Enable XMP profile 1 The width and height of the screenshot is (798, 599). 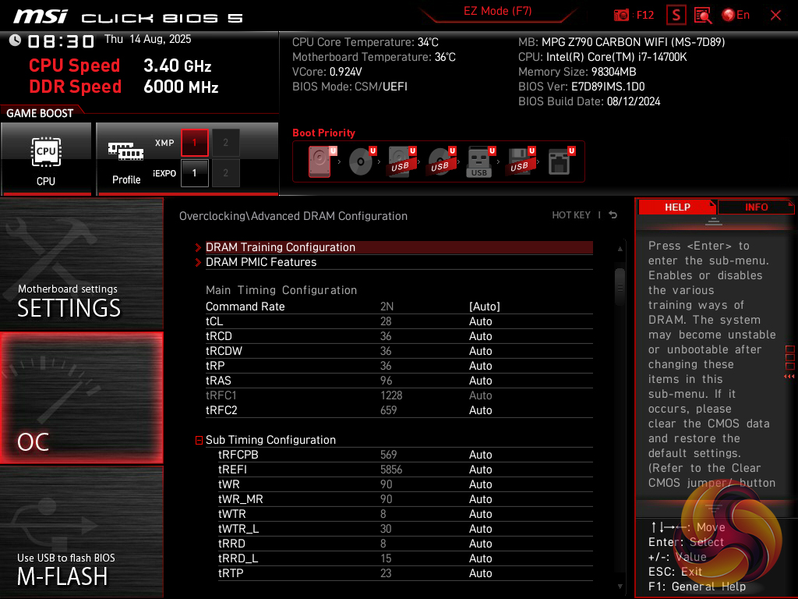(194, 143)
